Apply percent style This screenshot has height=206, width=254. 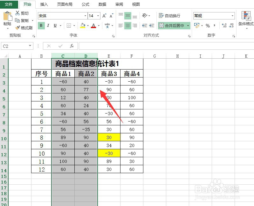tap(208, 26)
